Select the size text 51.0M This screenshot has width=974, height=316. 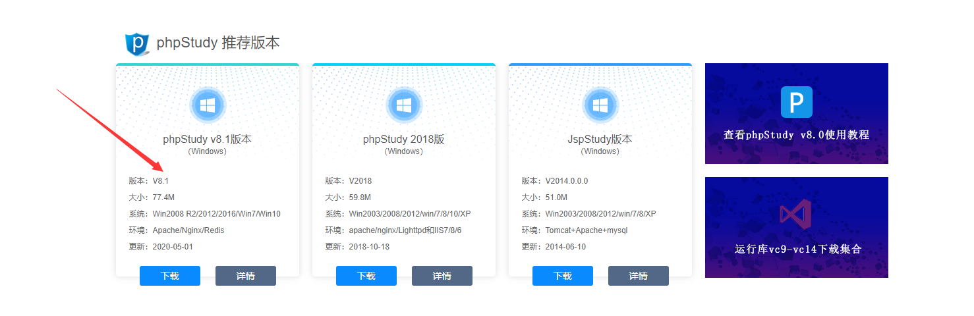[x=556, y=197]
